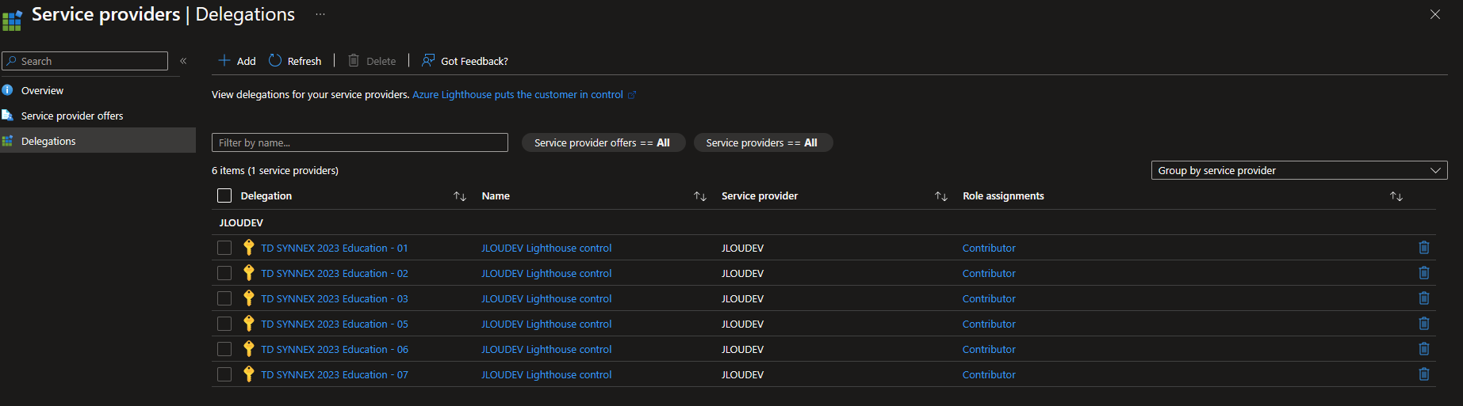
Task: Check the box for TD SYNNEX Education - 01
Action: click(x=224, y=248)
